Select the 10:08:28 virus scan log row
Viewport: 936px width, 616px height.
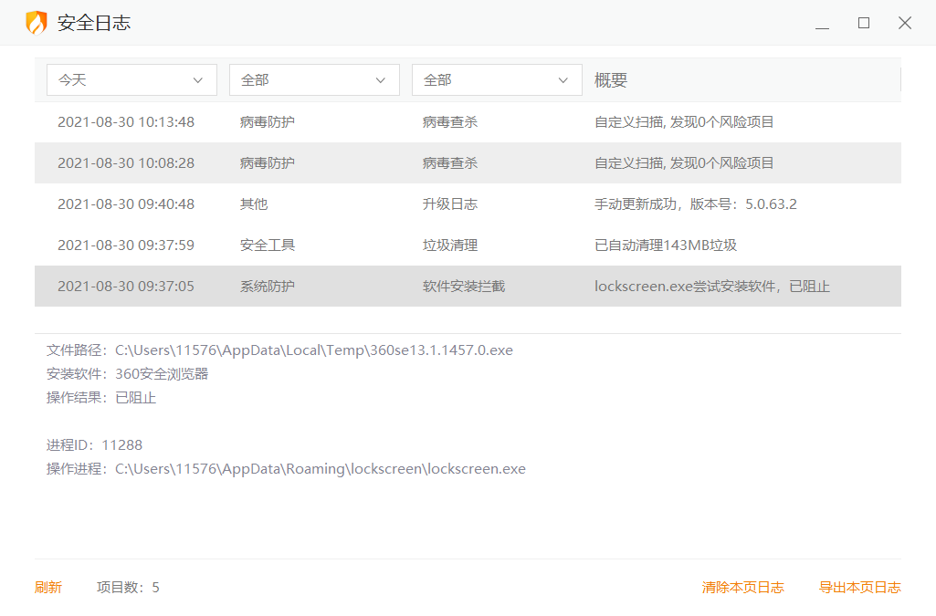[468, 163]
